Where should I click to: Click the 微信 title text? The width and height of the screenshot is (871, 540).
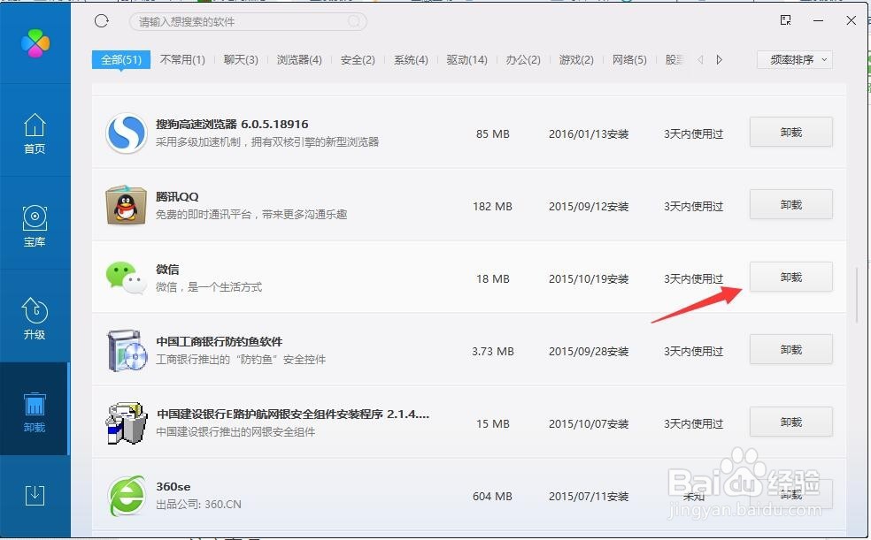point(167,270)
